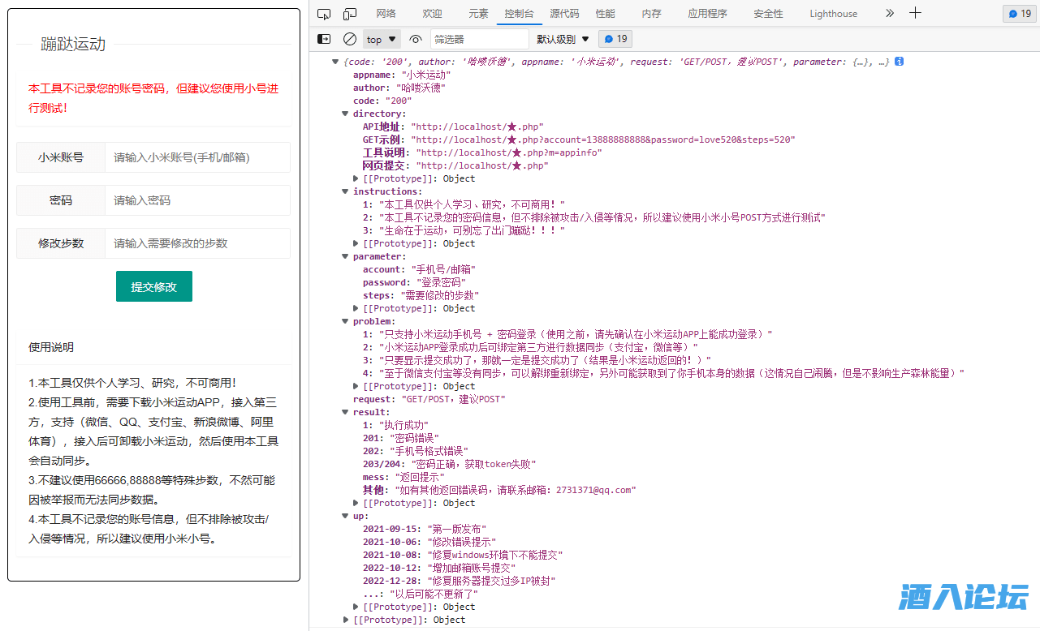Collapse the instructions object node
The image size is (1040, 631).
[x=345, y=191]
